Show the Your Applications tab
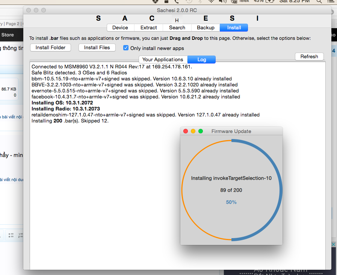This screenshot has width=337, height=275. (163, 59)
